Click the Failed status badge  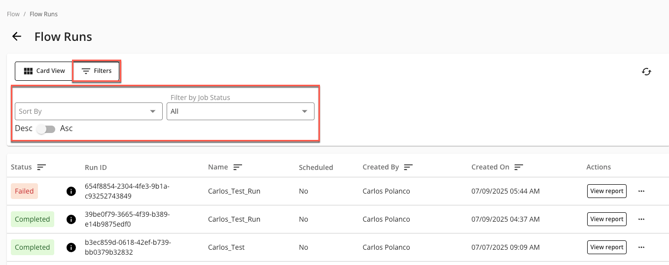[24, 191]
